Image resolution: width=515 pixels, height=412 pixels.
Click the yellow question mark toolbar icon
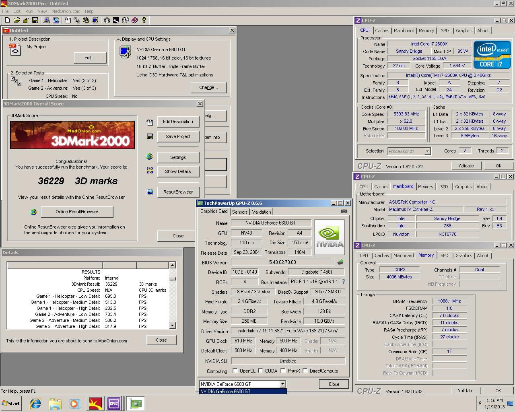[x=144, y=20]
